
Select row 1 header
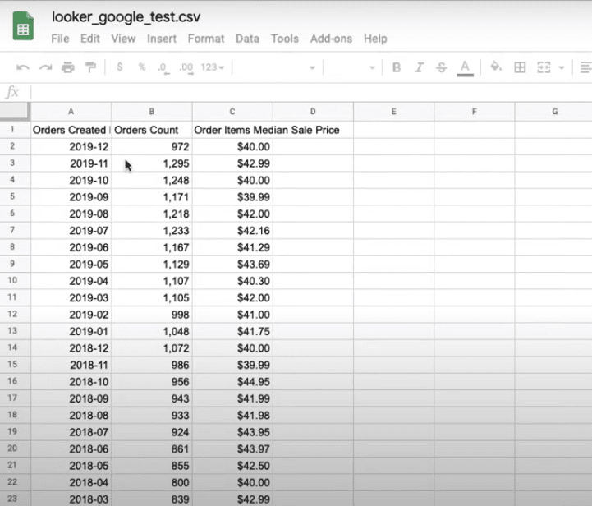(x=15, y=130)
